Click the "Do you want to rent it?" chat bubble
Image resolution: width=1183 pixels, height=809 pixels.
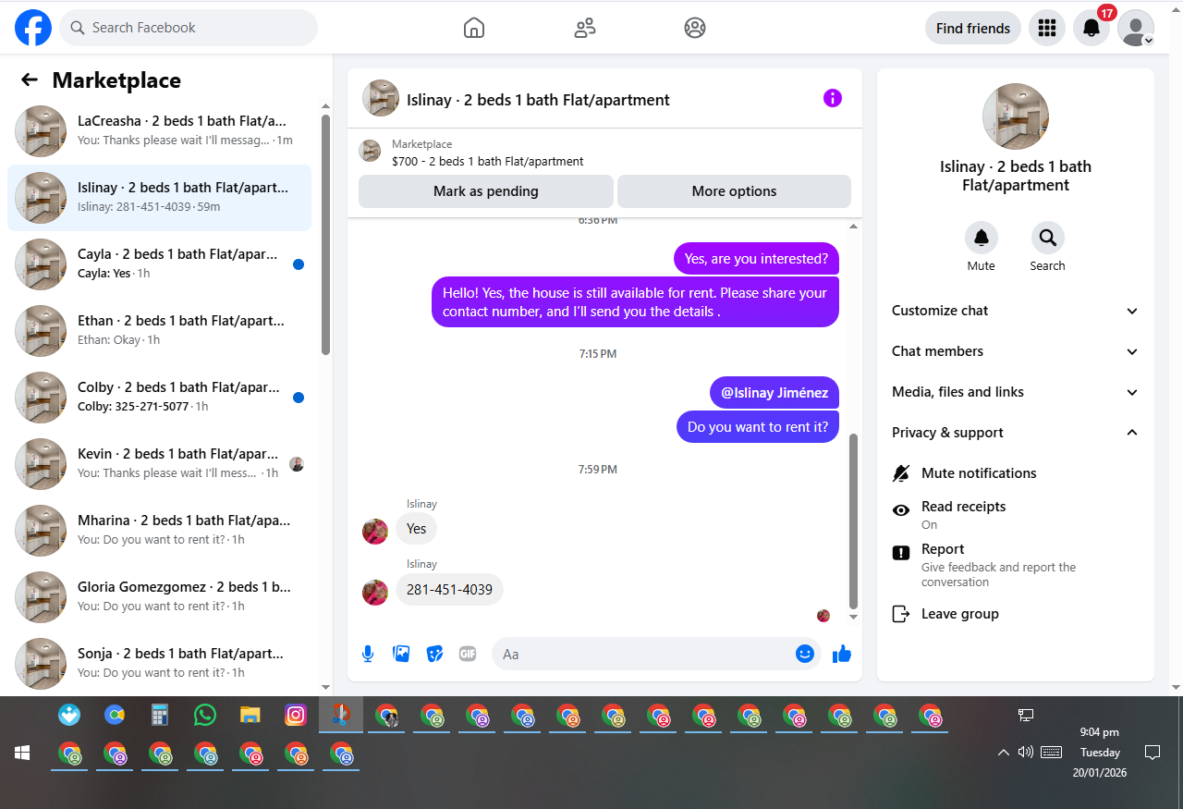pos(758,427)
